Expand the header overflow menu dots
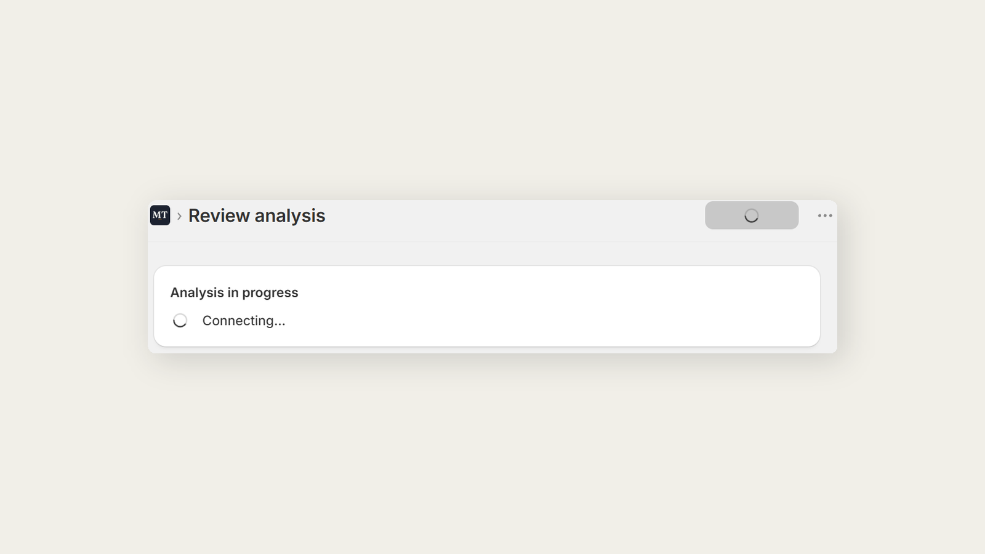This screenshot has height=554, width=985. (825, 215)
